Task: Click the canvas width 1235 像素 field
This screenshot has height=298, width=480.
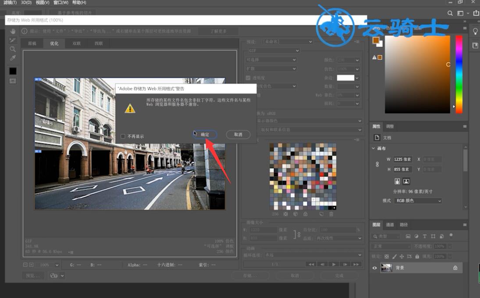Action: 402,160
